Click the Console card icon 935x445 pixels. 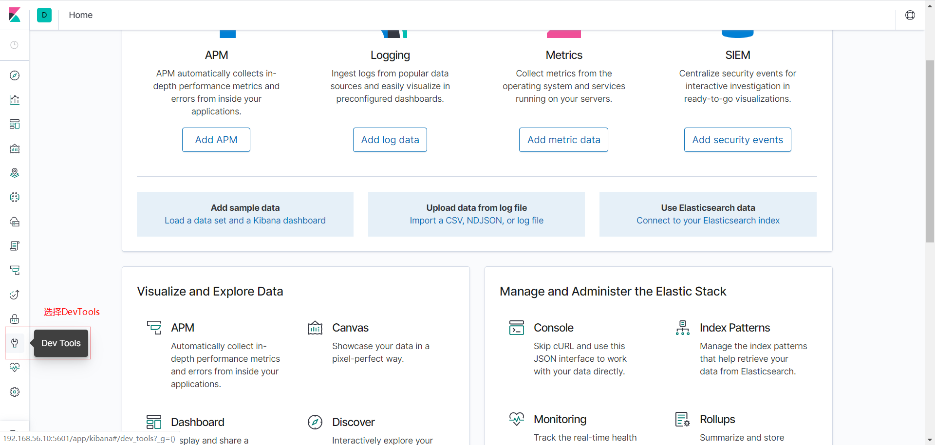coord(517,328)
